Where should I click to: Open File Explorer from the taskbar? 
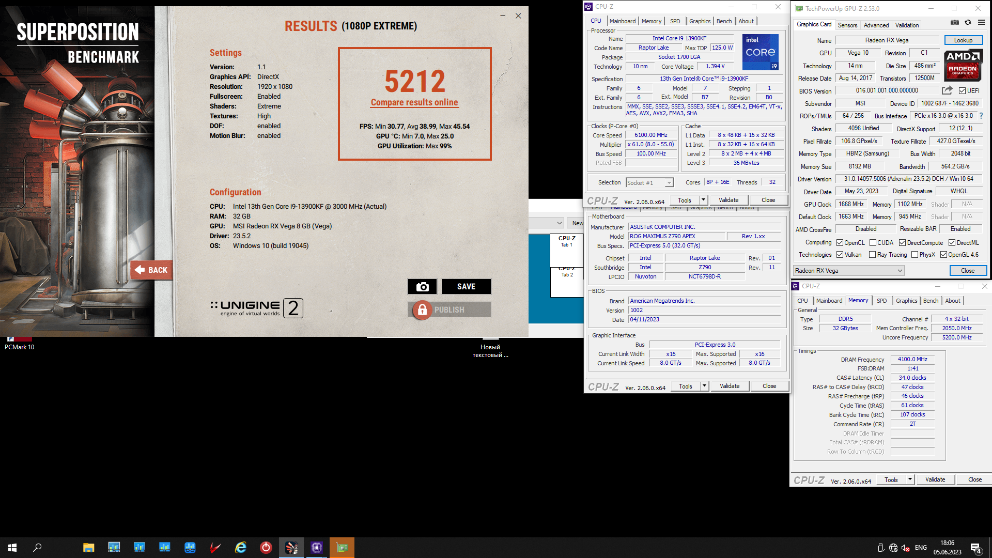click(x=88, y=548)
